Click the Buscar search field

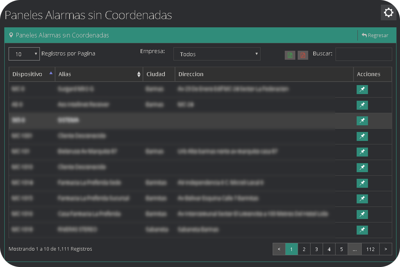pyautogui.click(x=364, y=54)
